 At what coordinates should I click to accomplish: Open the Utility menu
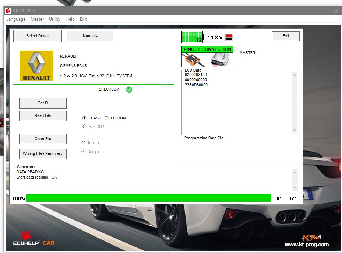click(54, 19)
